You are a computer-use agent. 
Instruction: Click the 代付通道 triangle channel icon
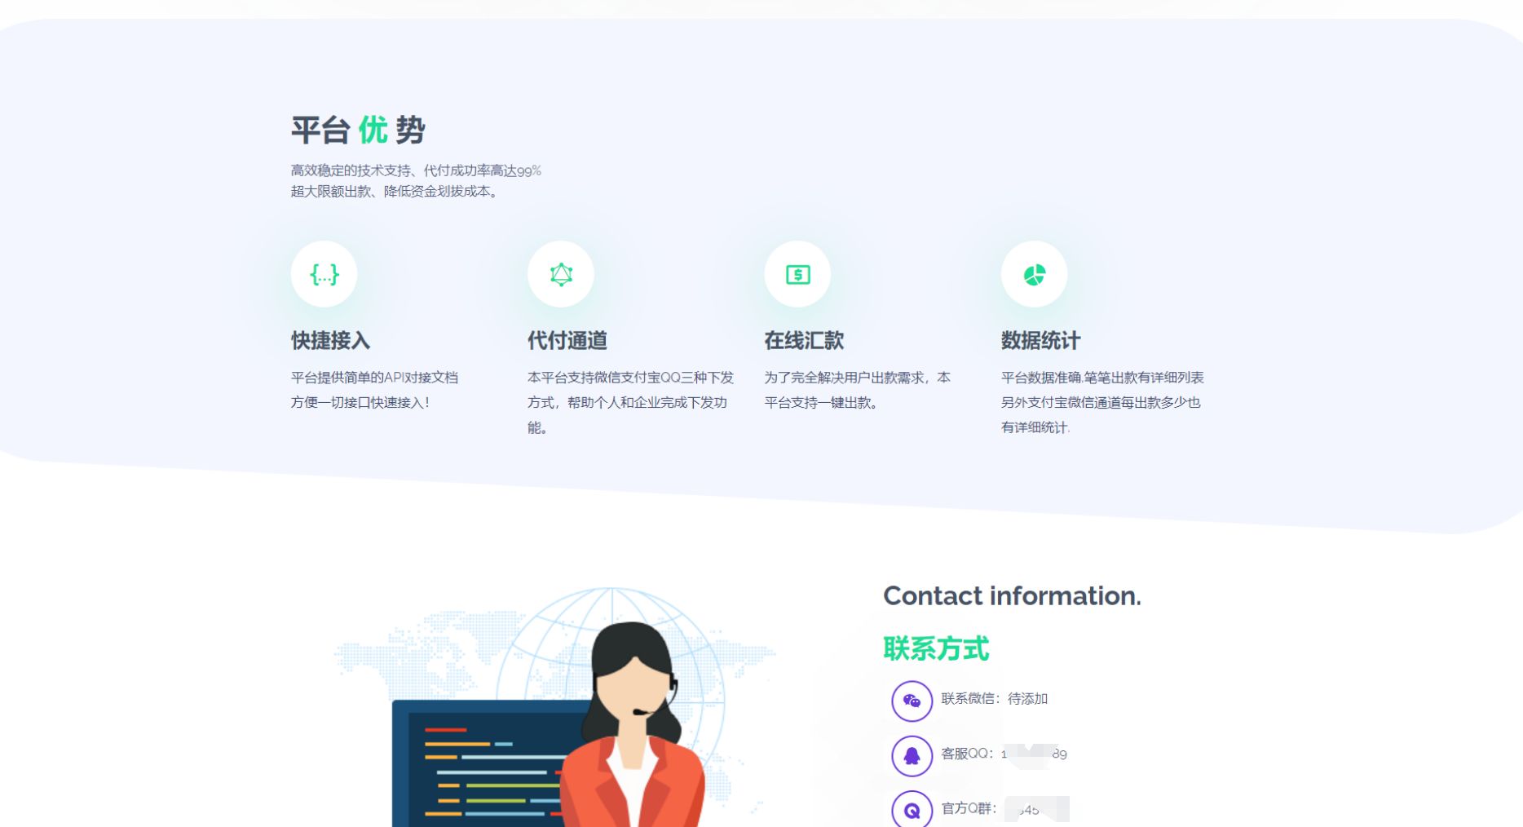tap(560, 275)
